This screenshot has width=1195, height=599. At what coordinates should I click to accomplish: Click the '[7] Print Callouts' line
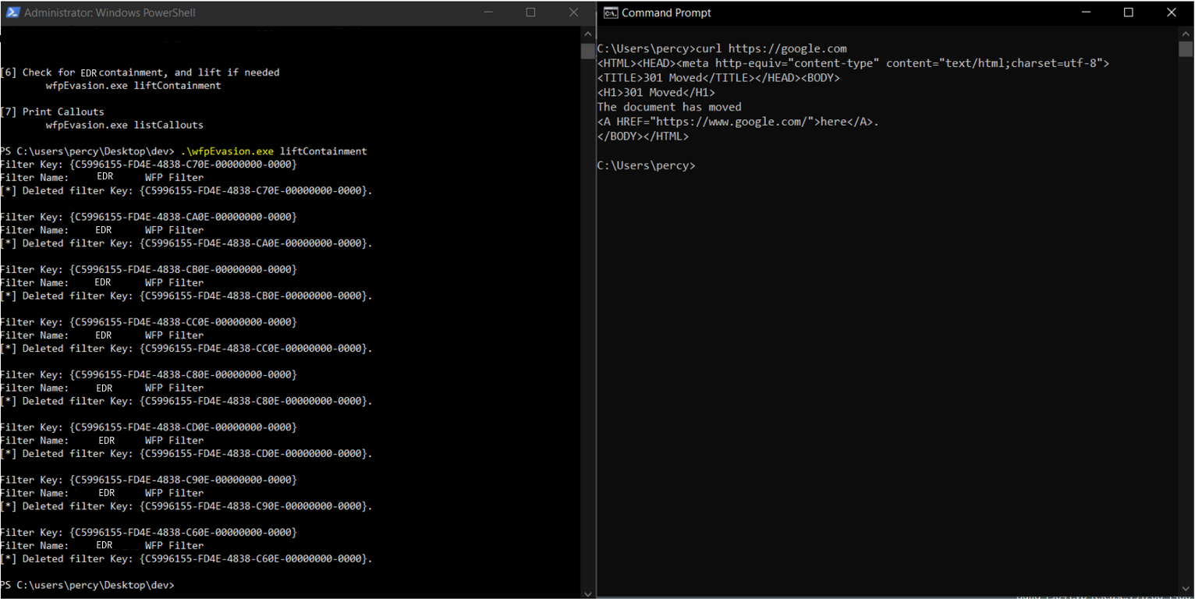tap(52, 112)
